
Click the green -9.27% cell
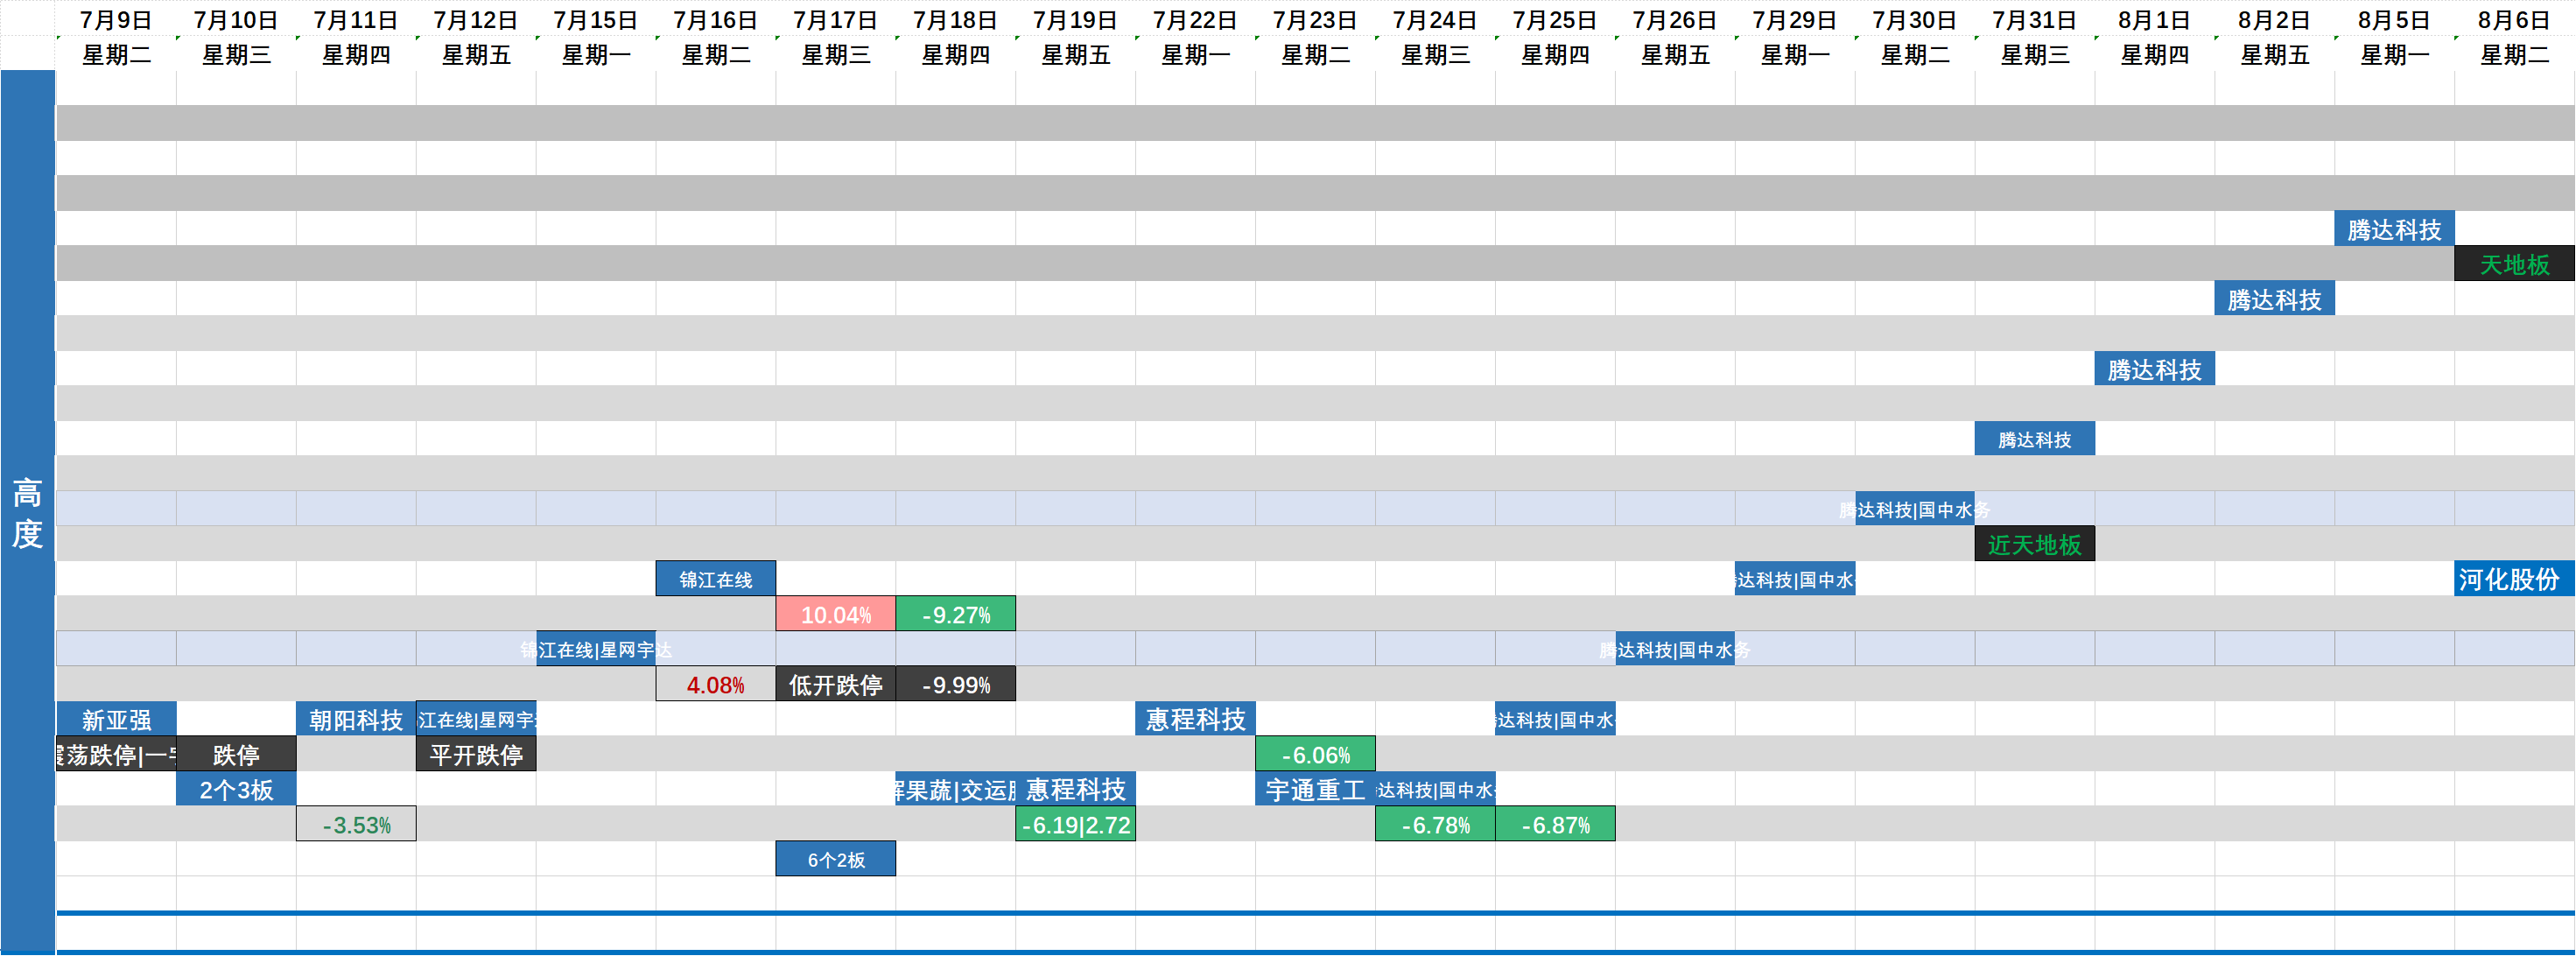[x=956, y=614]
